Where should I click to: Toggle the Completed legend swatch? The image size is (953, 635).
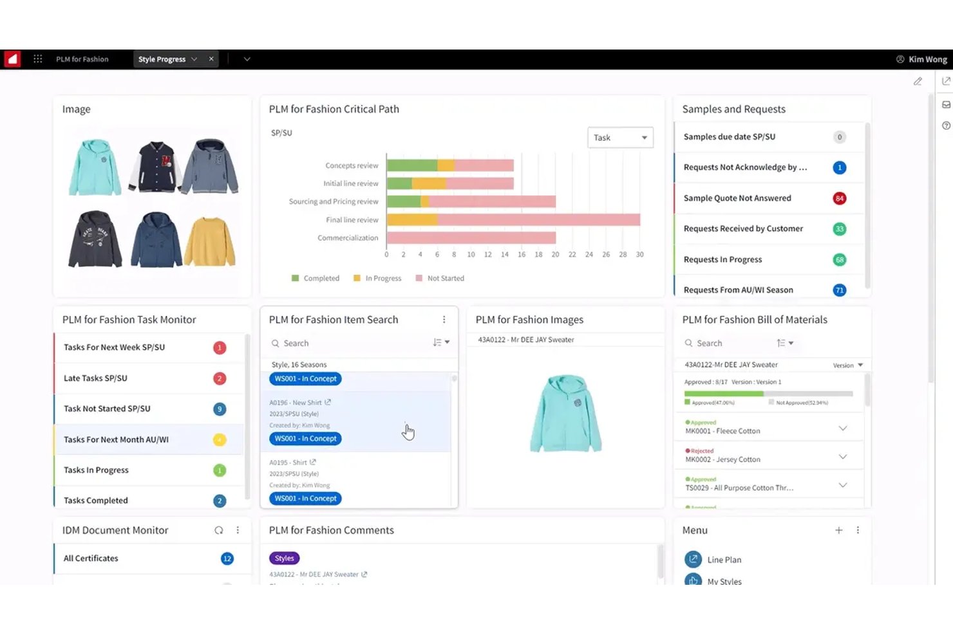pos(295,279)
